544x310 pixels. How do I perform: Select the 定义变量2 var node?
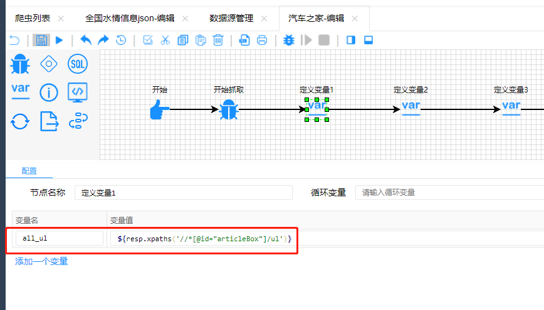411,107
